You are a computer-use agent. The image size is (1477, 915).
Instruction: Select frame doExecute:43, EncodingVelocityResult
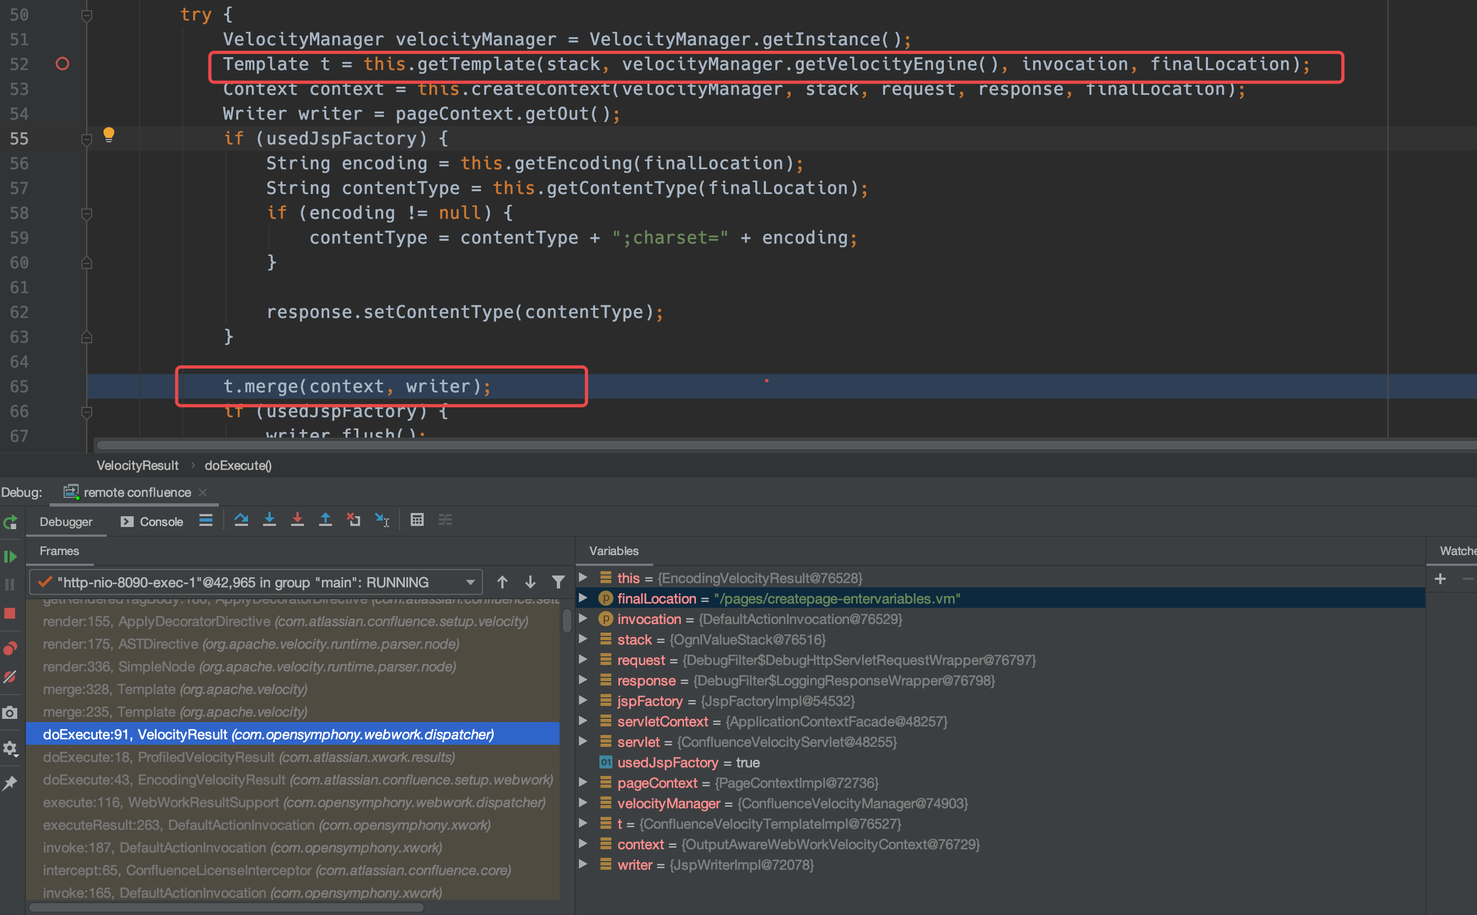click(293, 779)
